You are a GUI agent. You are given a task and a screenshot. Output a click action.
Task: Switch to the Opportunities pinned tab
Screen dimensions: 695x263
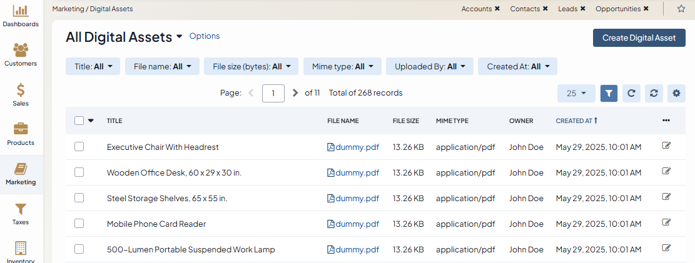617,9
